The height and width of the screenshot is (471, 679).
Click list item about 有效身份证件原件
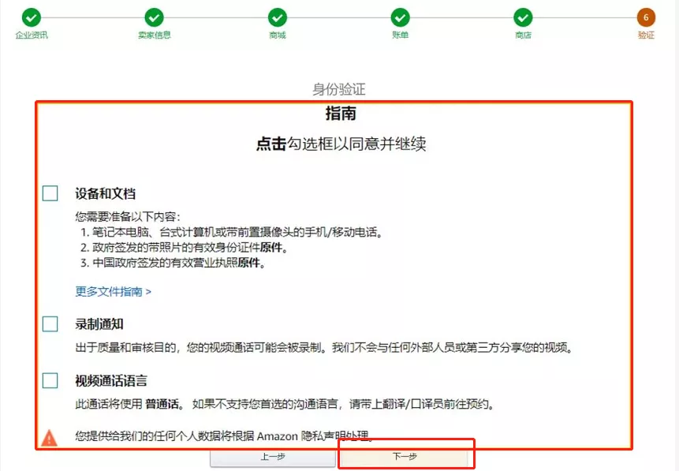(184, 248)
